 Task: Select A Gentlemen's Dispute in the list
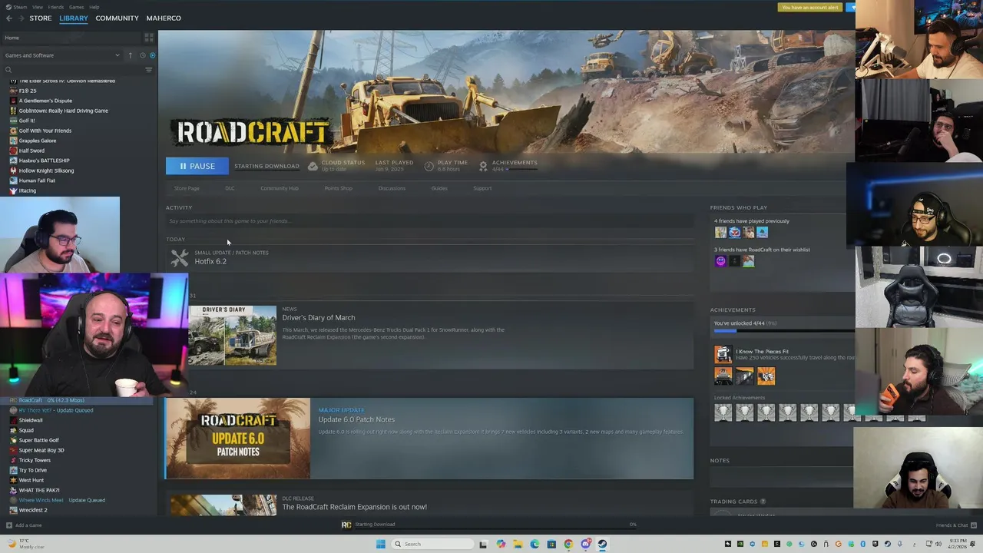[x=45, y=101]
